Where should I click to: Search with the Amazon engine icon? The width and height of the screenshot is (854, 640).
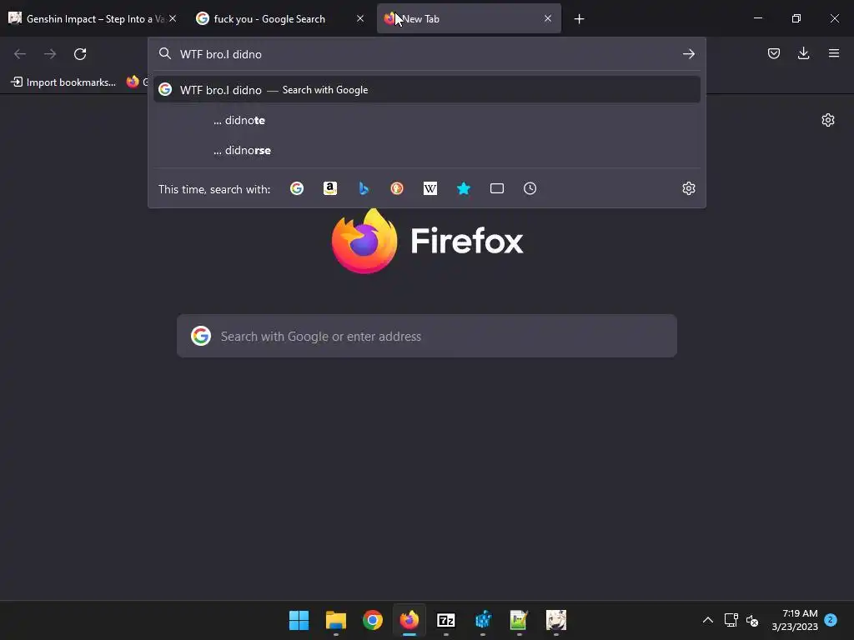pyautogui.click(x=330, y=188)
